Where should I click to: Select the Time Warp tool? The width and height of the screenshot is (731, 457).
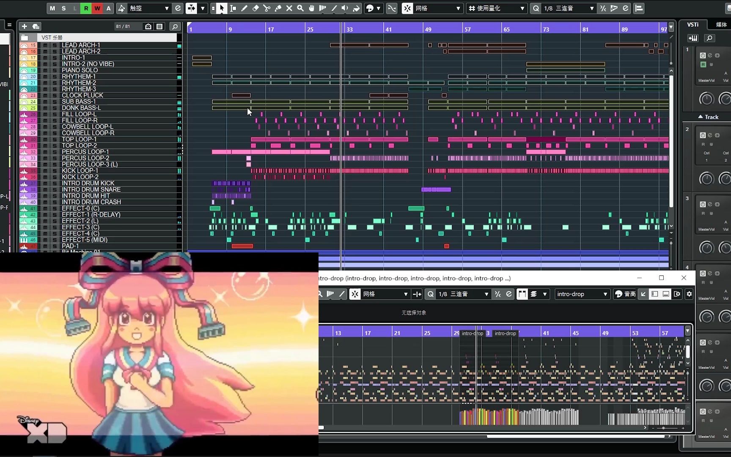pyautogui.click(x=323, y=8)
